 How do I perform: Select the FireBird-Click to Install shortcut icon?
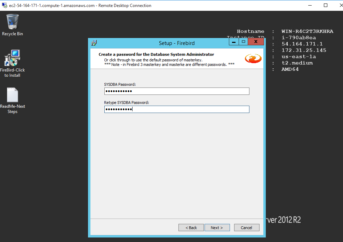(x=13, y=58)
